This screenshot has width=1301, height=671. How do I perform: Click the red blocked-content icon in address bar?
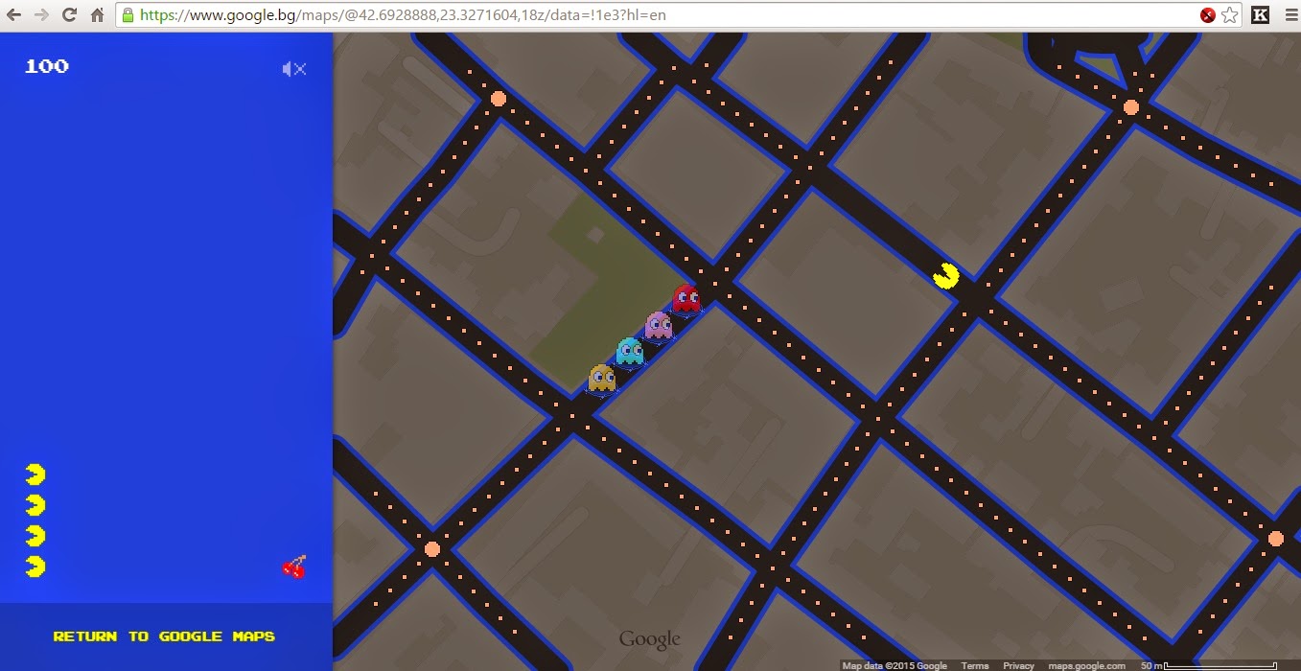[x=1208, y=15]
